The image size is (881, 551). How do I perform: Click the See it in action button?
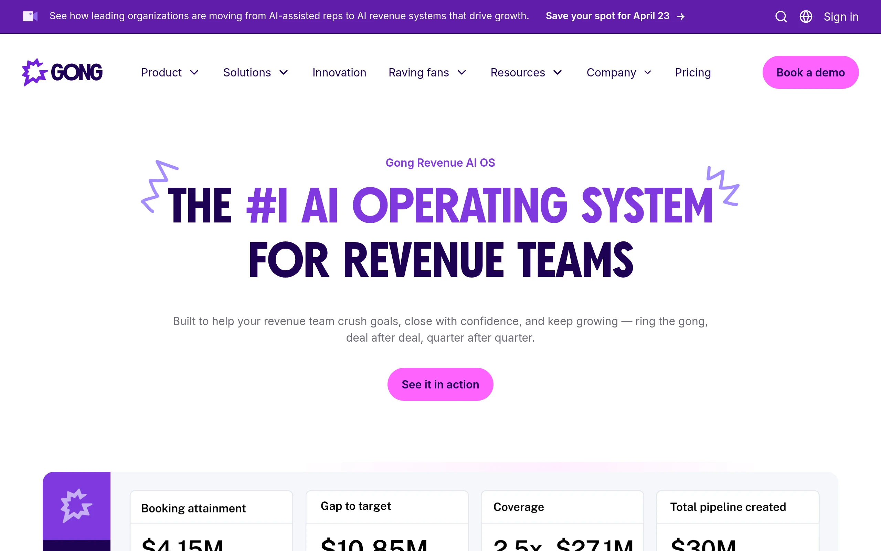(x=440, y=384)
